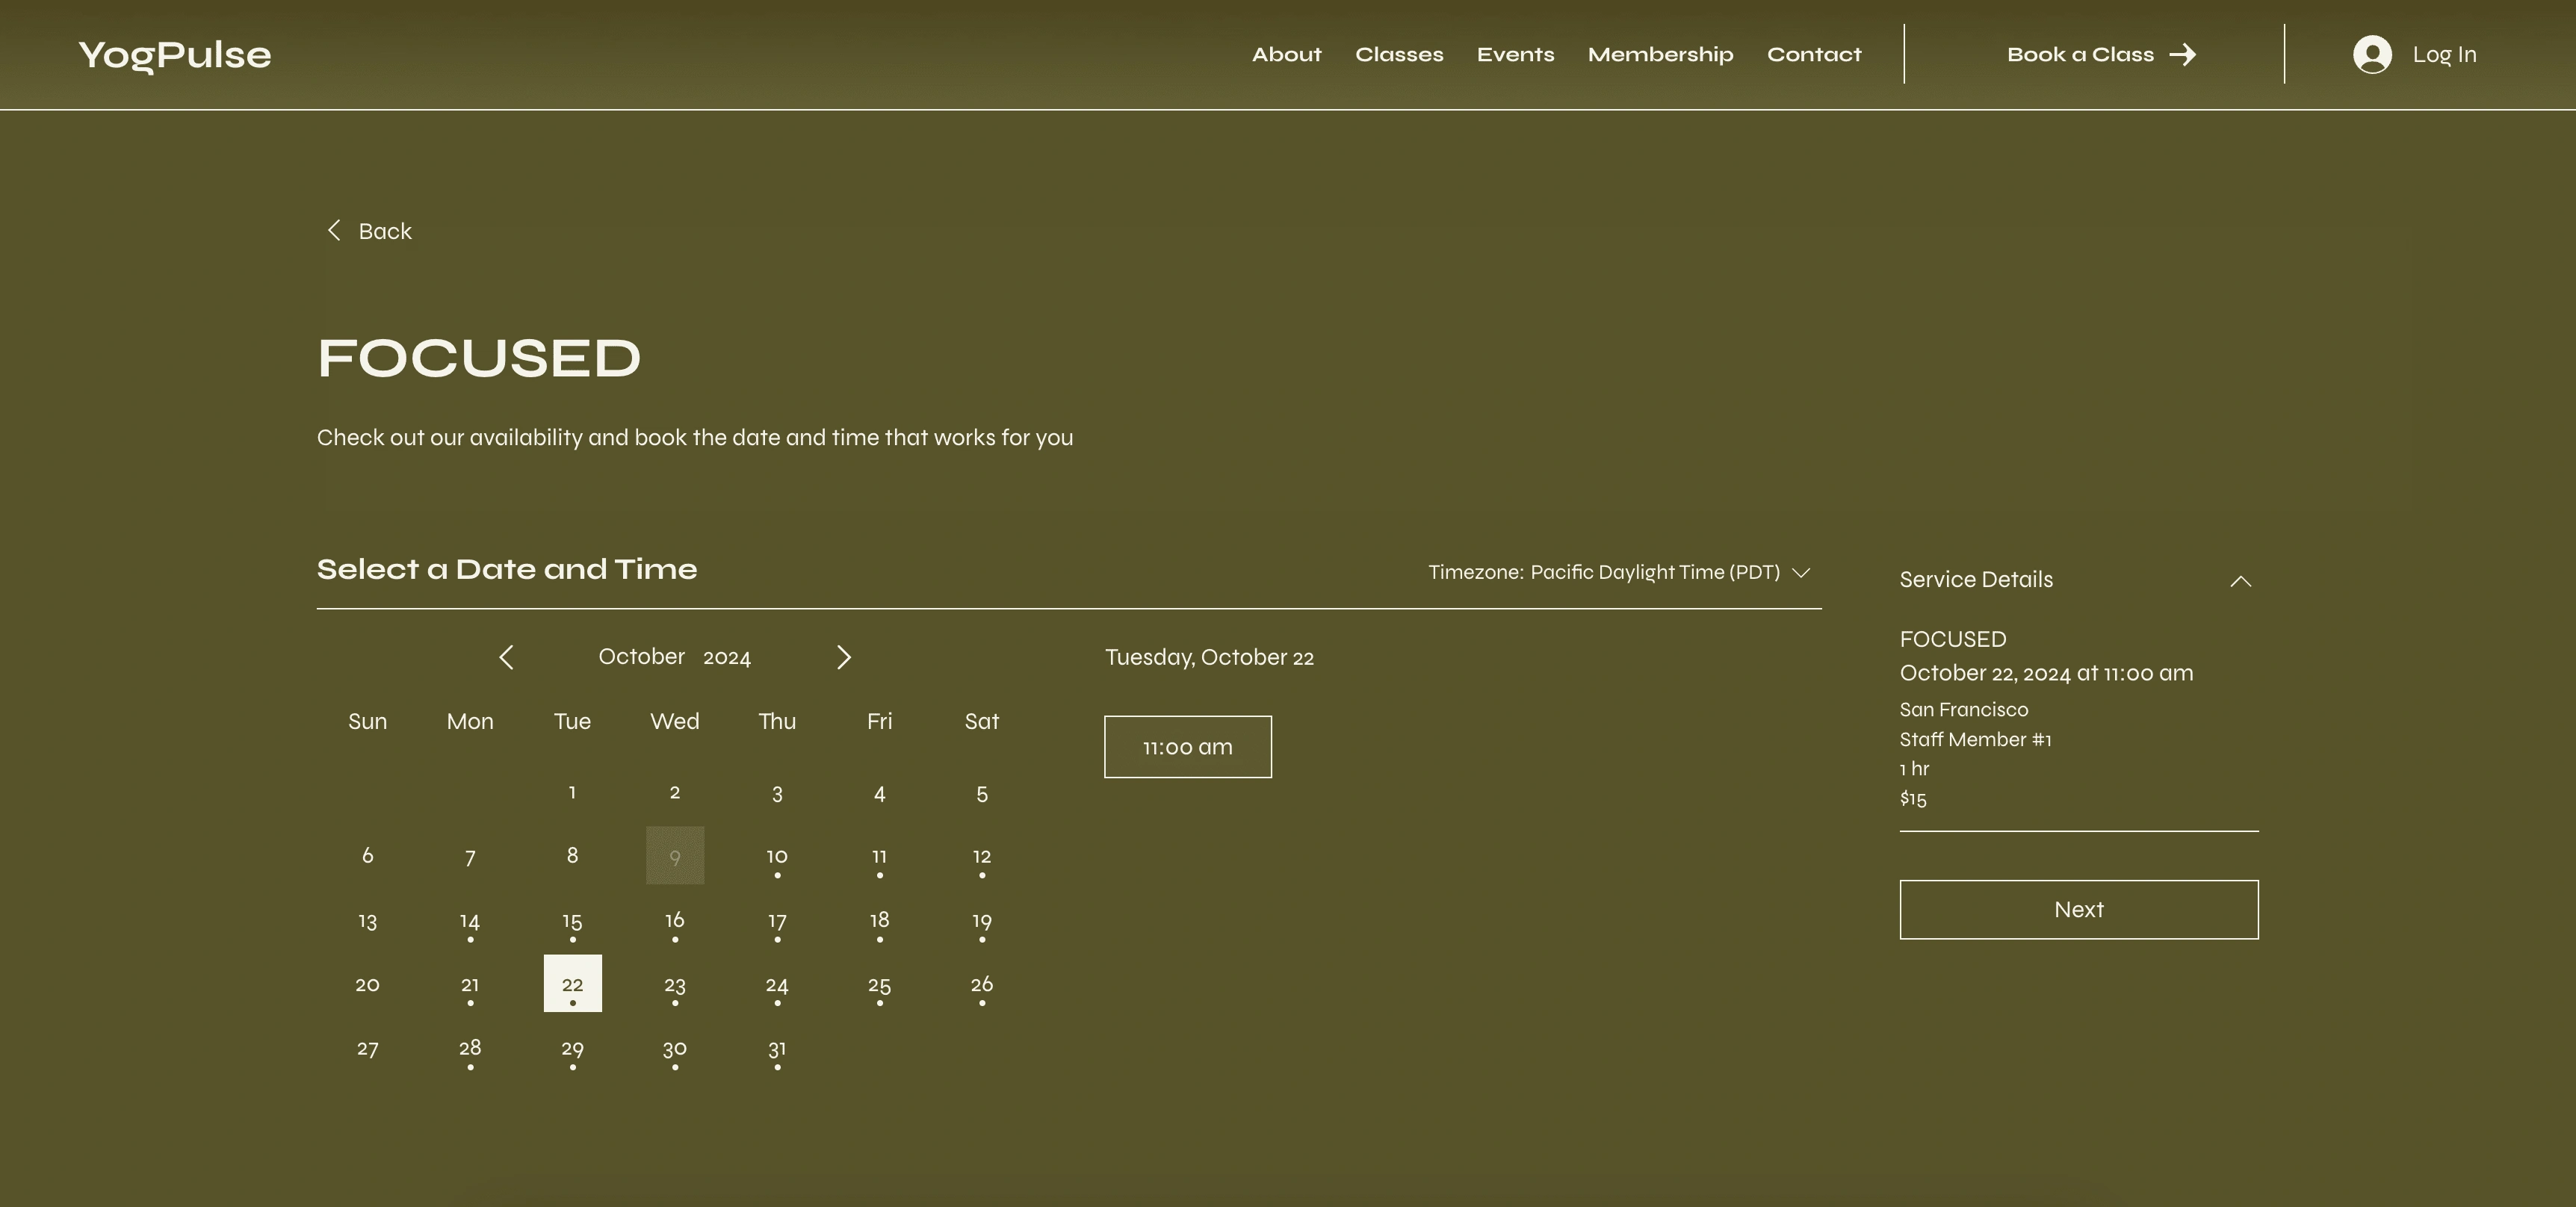Screen dimensions: 2576x1207
Task: Click the '$15' price text
Action: point(1913,798)
